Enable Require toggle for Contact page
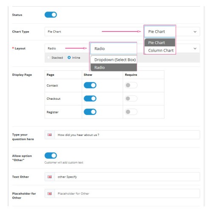The width and height of the screenshot is (213, 213). click(x=131, y=85)
